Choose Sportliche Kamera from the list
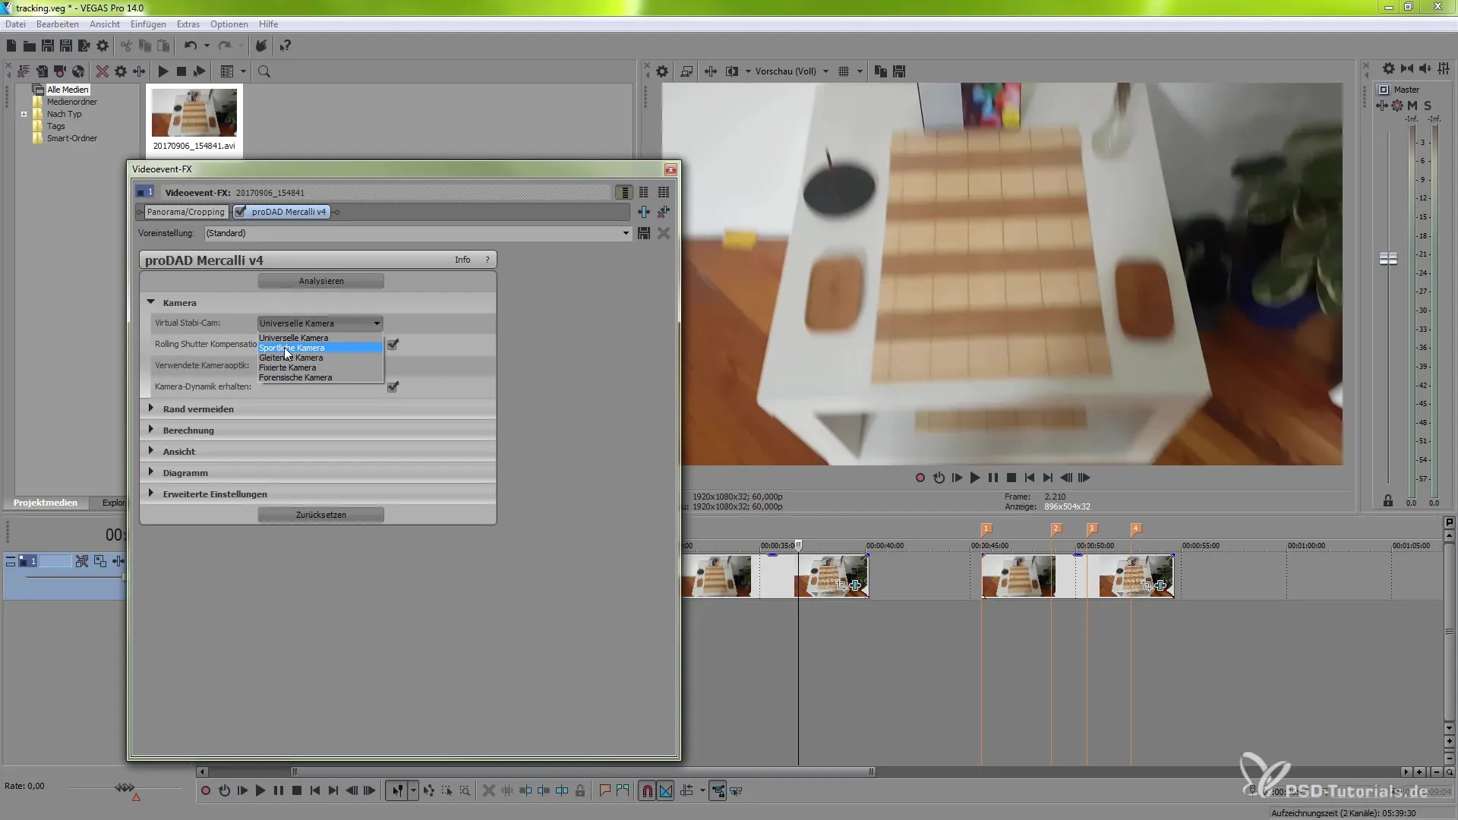1458x820 pixels. tap(320, 348)
